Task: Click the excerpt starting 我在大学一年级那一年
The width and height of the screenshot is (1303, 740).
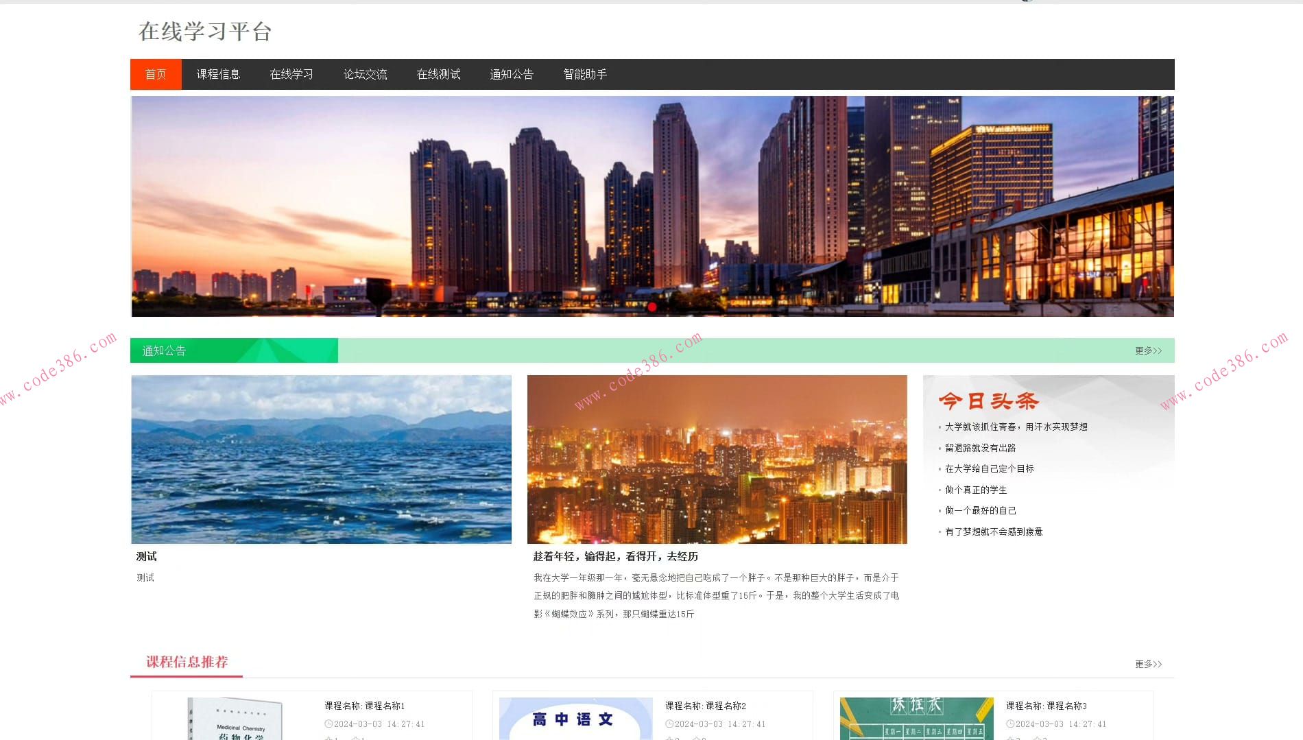Action: pos(717,596)
